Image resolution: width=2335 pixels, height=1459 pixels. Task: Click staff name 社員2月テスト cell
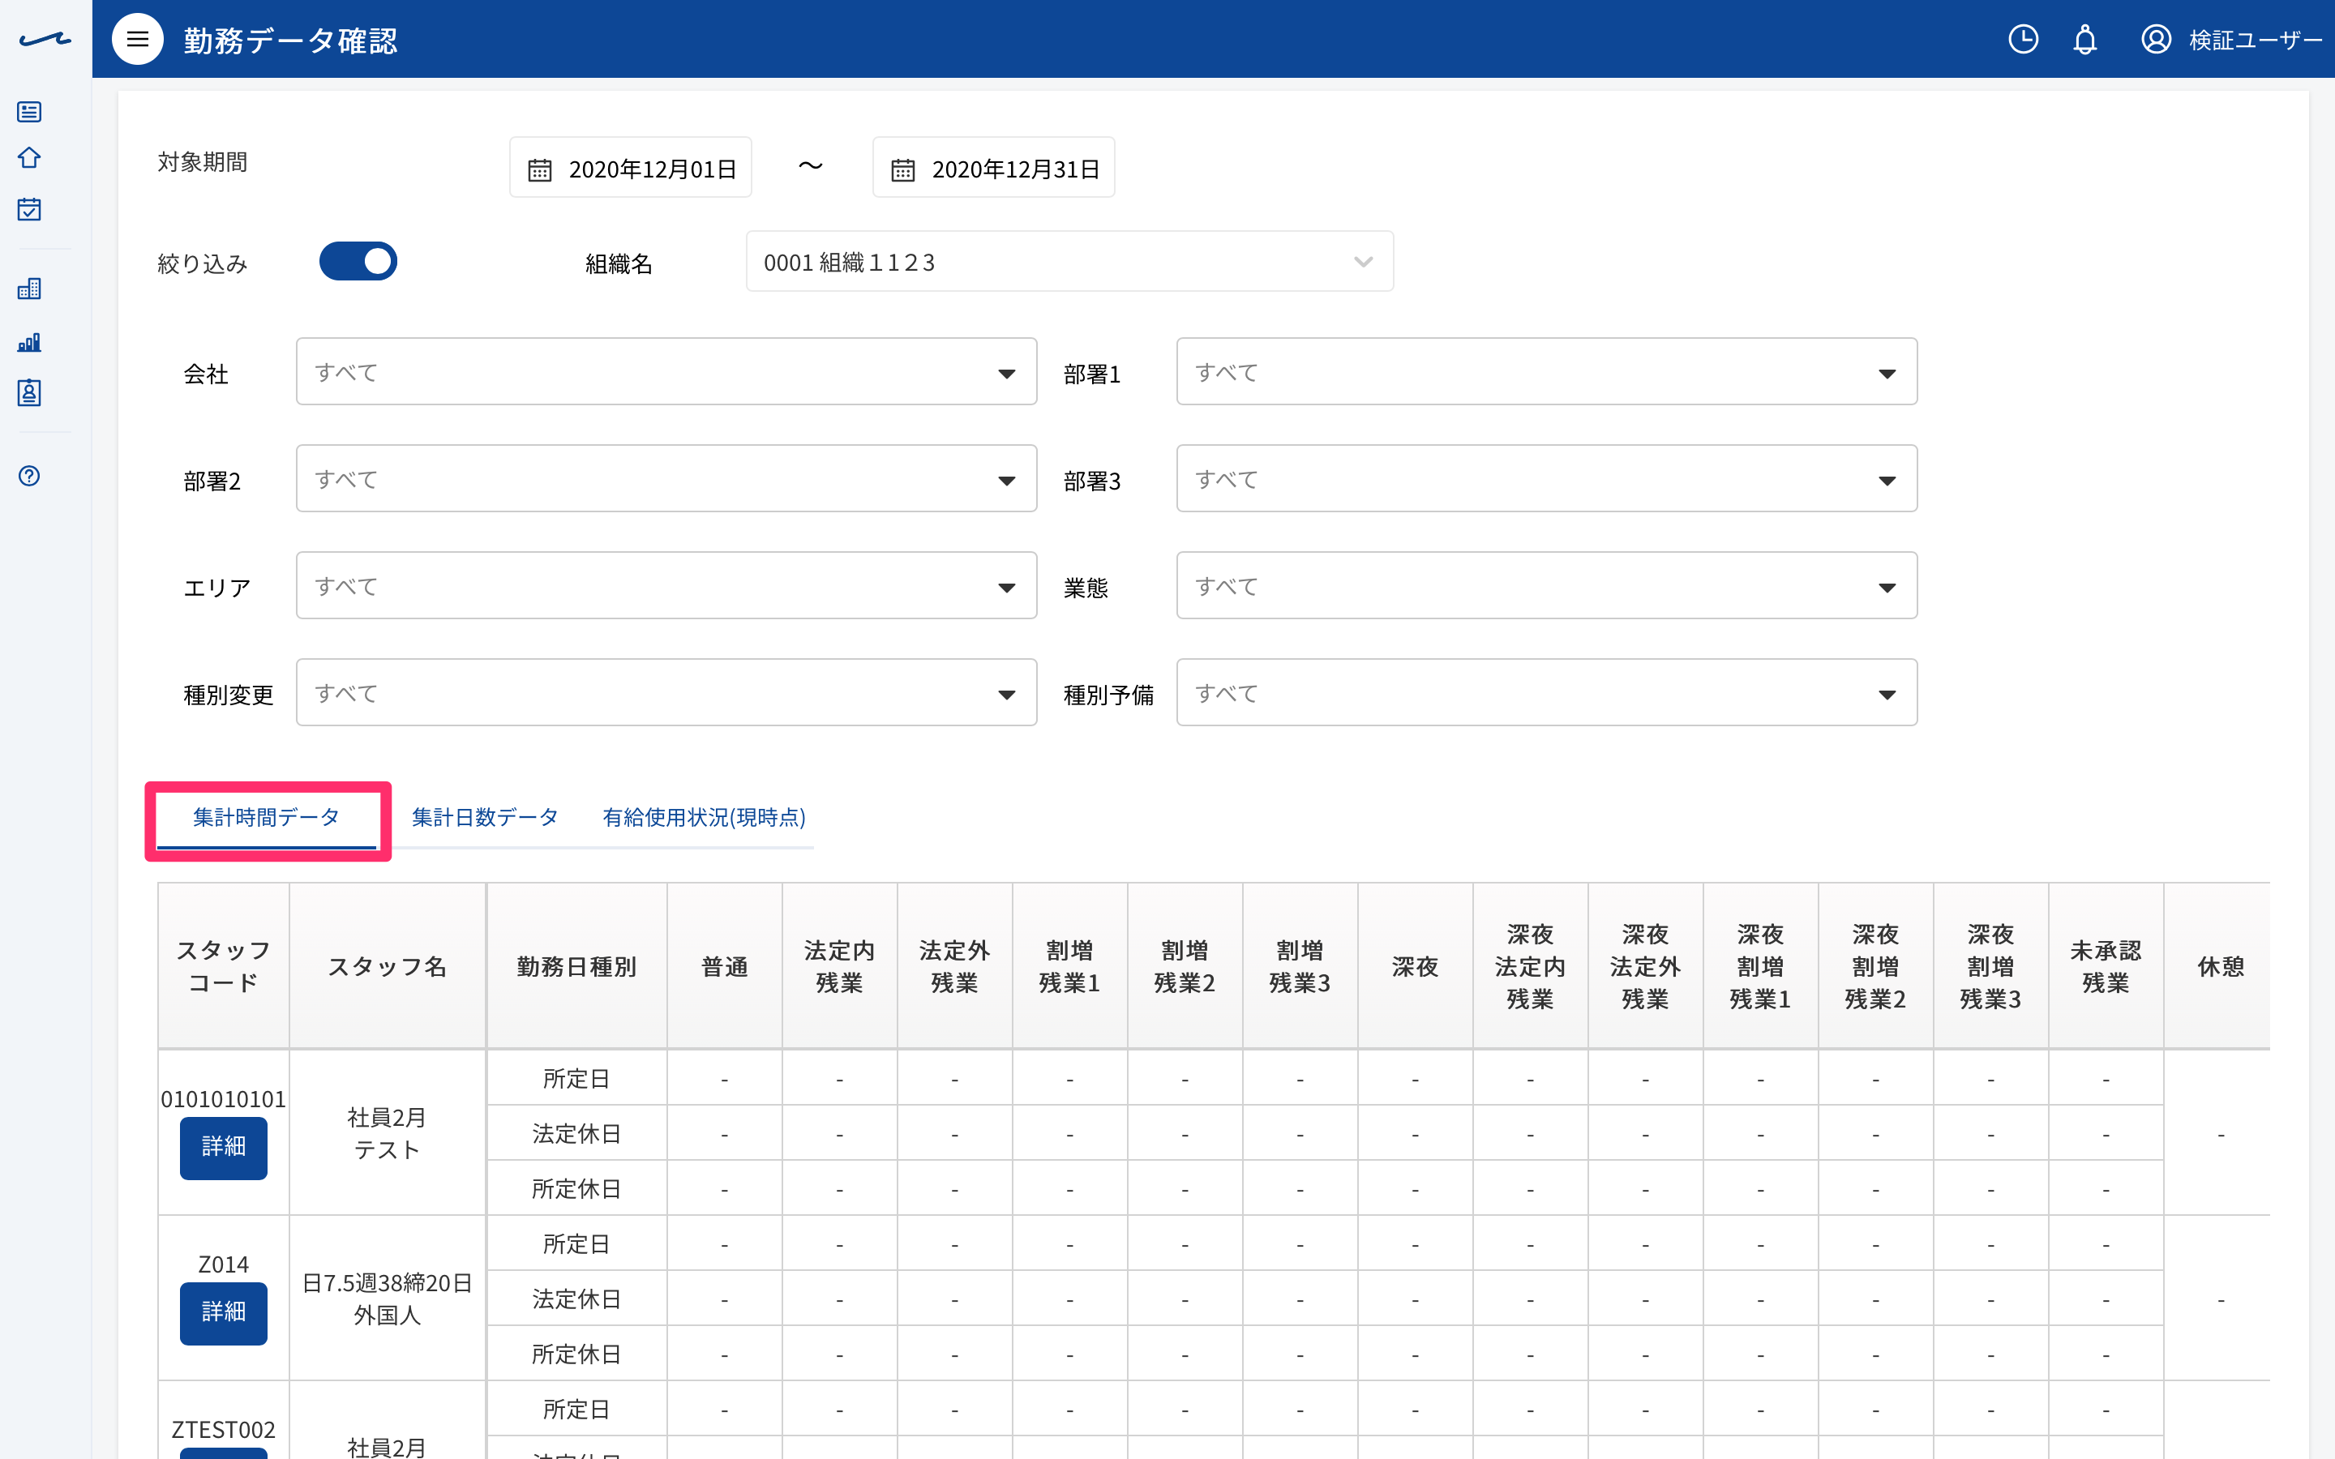coord(387,1134)
